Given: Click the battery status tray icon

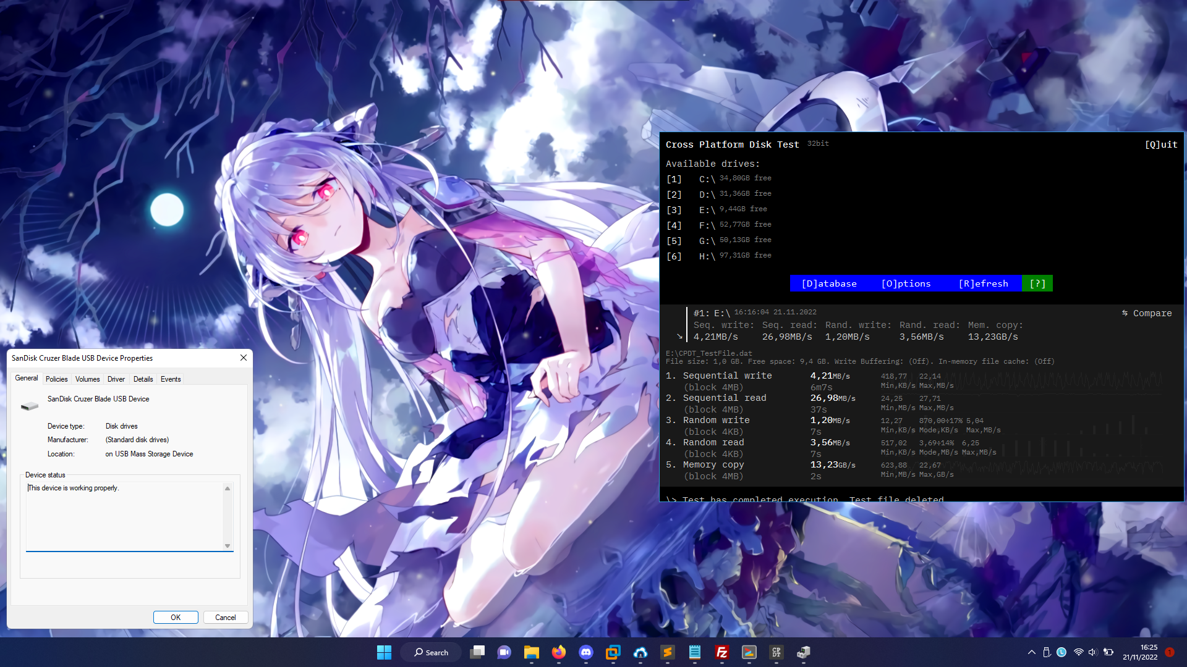Looking at the screenshot, I should tap(1108, 652).
